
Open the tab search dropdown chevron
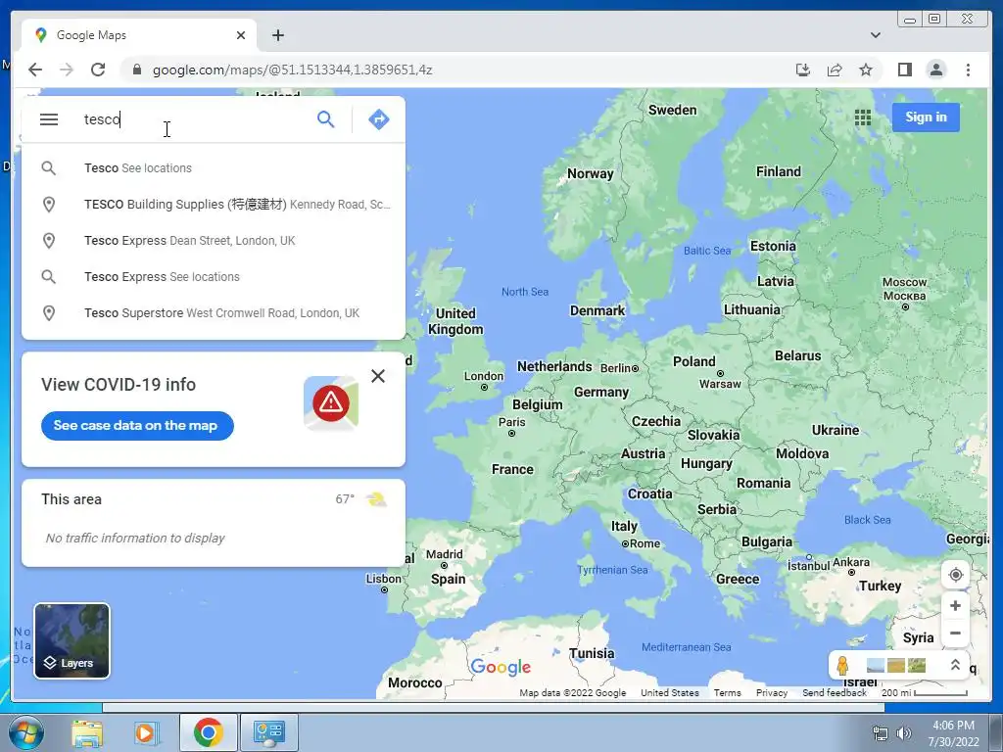[876, 35]
